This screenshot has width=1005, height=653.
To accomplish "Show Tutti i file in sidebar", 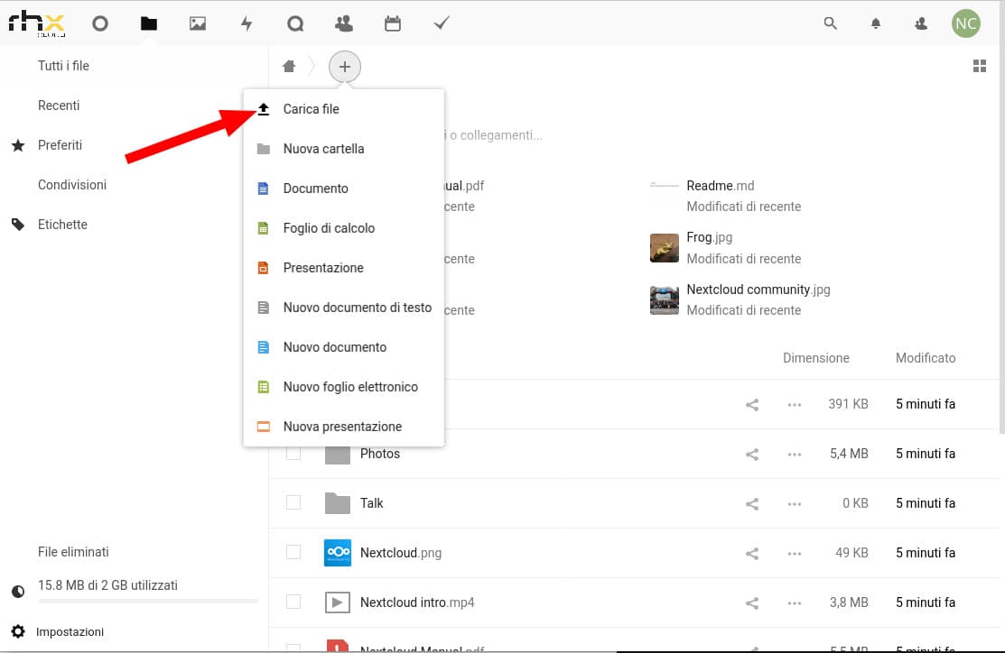I will [63, 66].
